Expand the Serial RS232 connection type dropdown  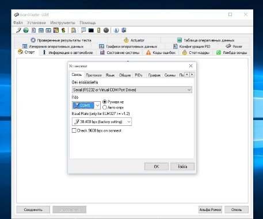tap(132, 90)
